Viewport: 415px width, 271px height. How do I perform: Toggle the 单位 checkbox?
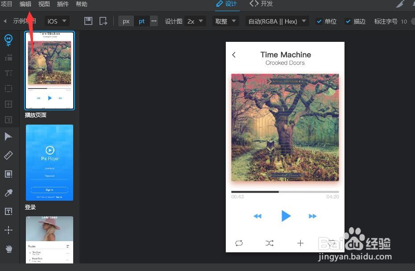(x=319, y=21)
